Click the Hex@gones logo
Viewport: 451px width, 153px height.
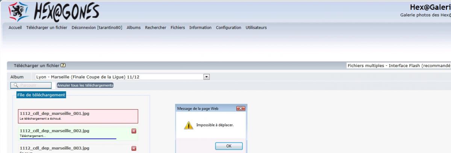pos(53,12)
